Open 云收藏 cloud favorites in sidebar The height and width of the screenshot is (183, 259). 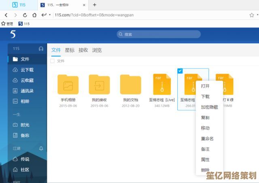[x=27, y=80]
